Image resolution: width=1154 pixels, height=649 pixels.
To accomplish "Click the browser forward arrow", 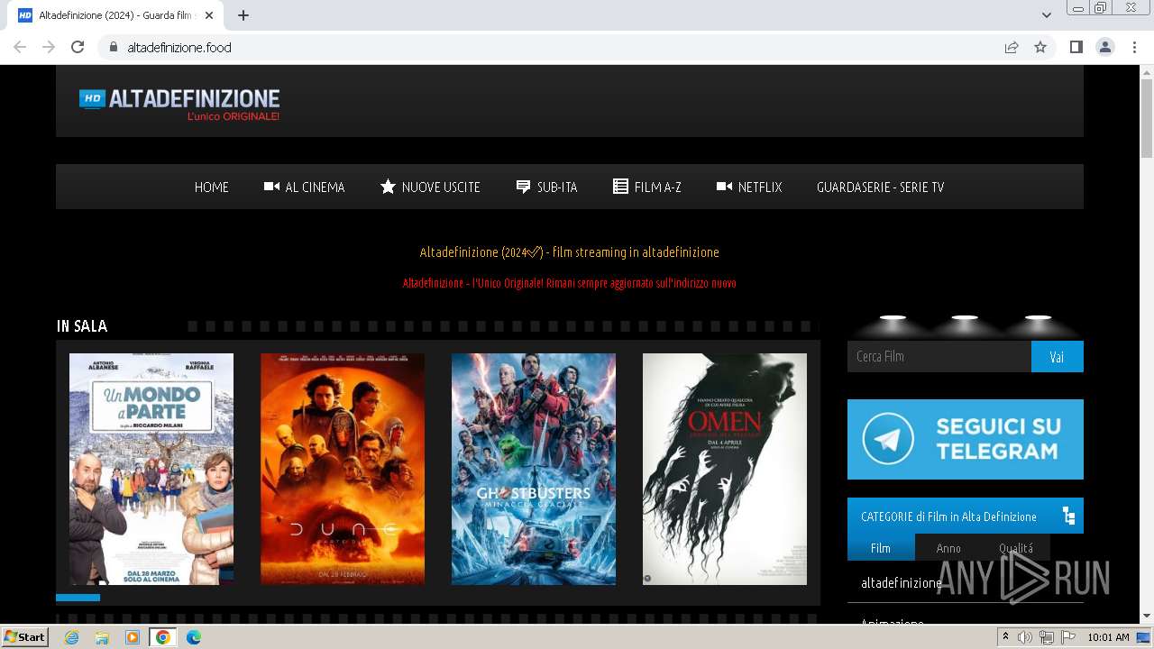I will pos(49,47).
